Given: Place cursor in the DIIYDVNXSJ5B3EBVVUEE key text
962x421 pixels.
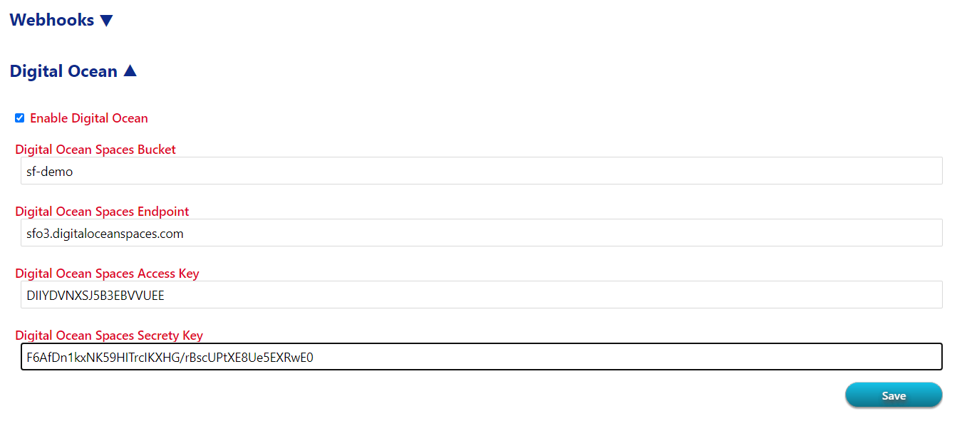Looking at the screenshot, I should coord(95,296).
